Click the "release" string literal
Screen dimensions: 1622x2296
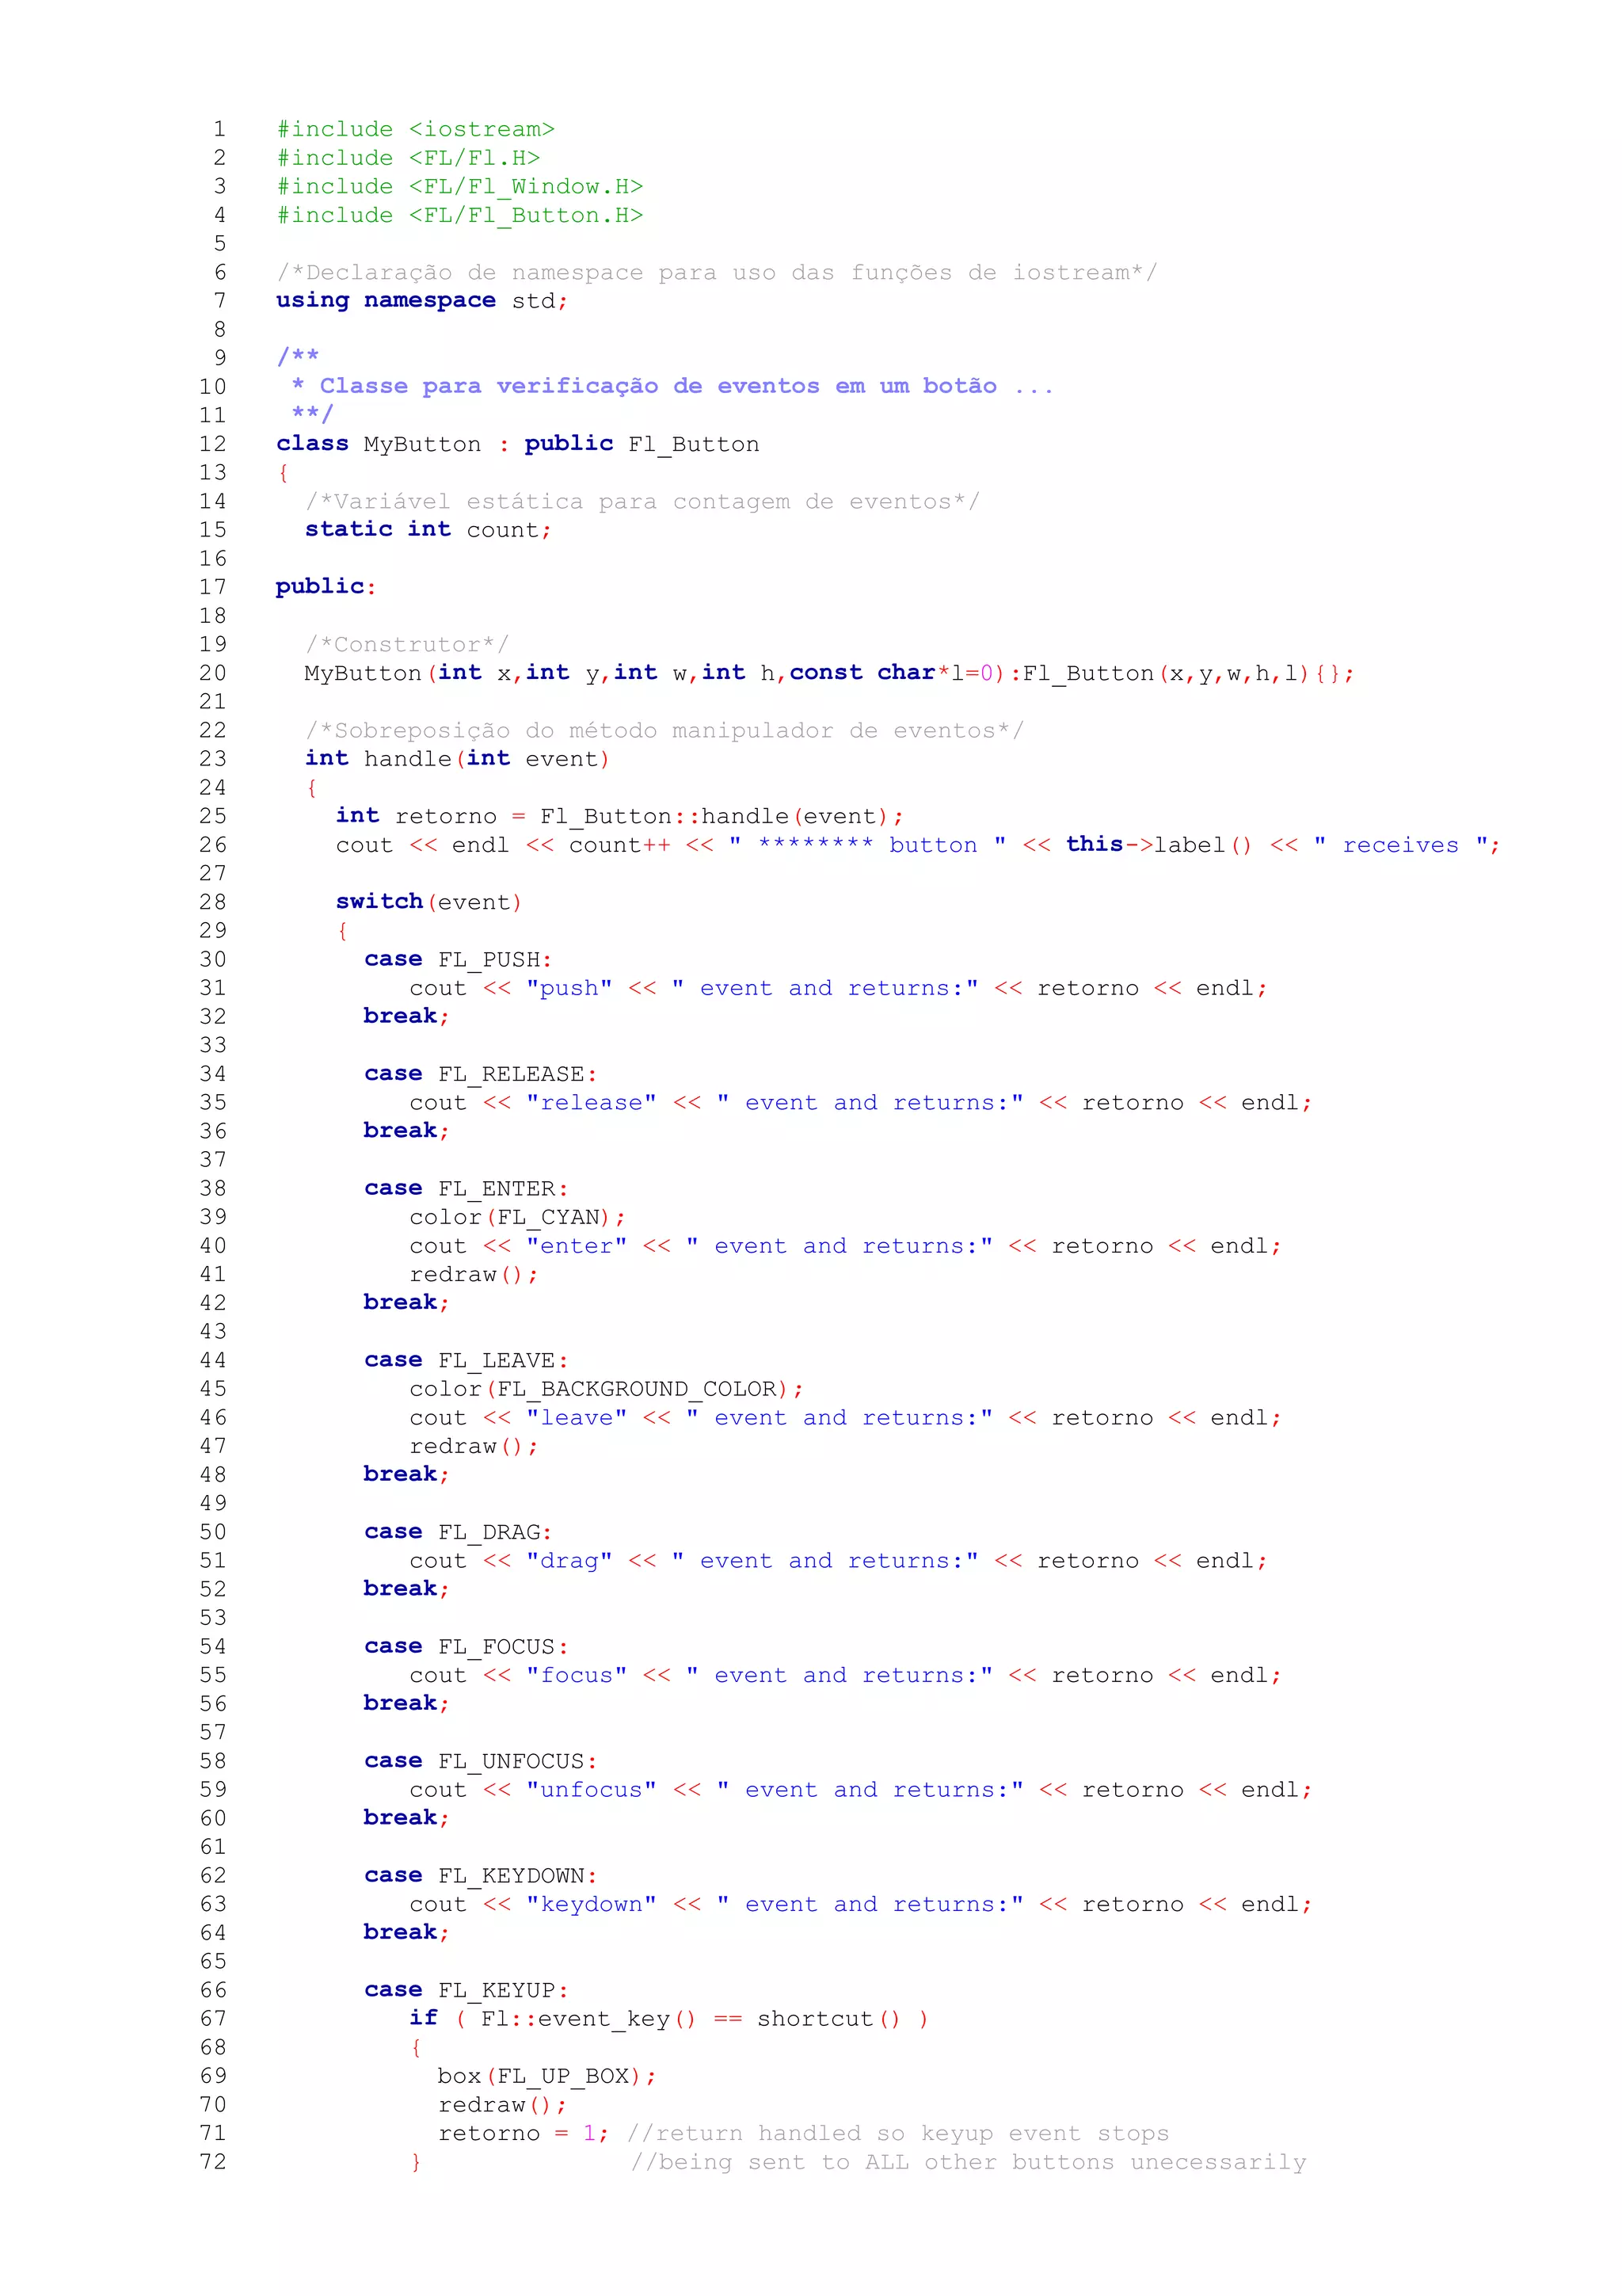tap(592, 1102)
